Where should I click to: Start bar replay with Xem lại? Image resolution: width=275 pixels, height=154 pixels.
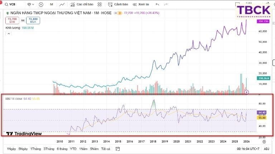click(x=140, y=5)
